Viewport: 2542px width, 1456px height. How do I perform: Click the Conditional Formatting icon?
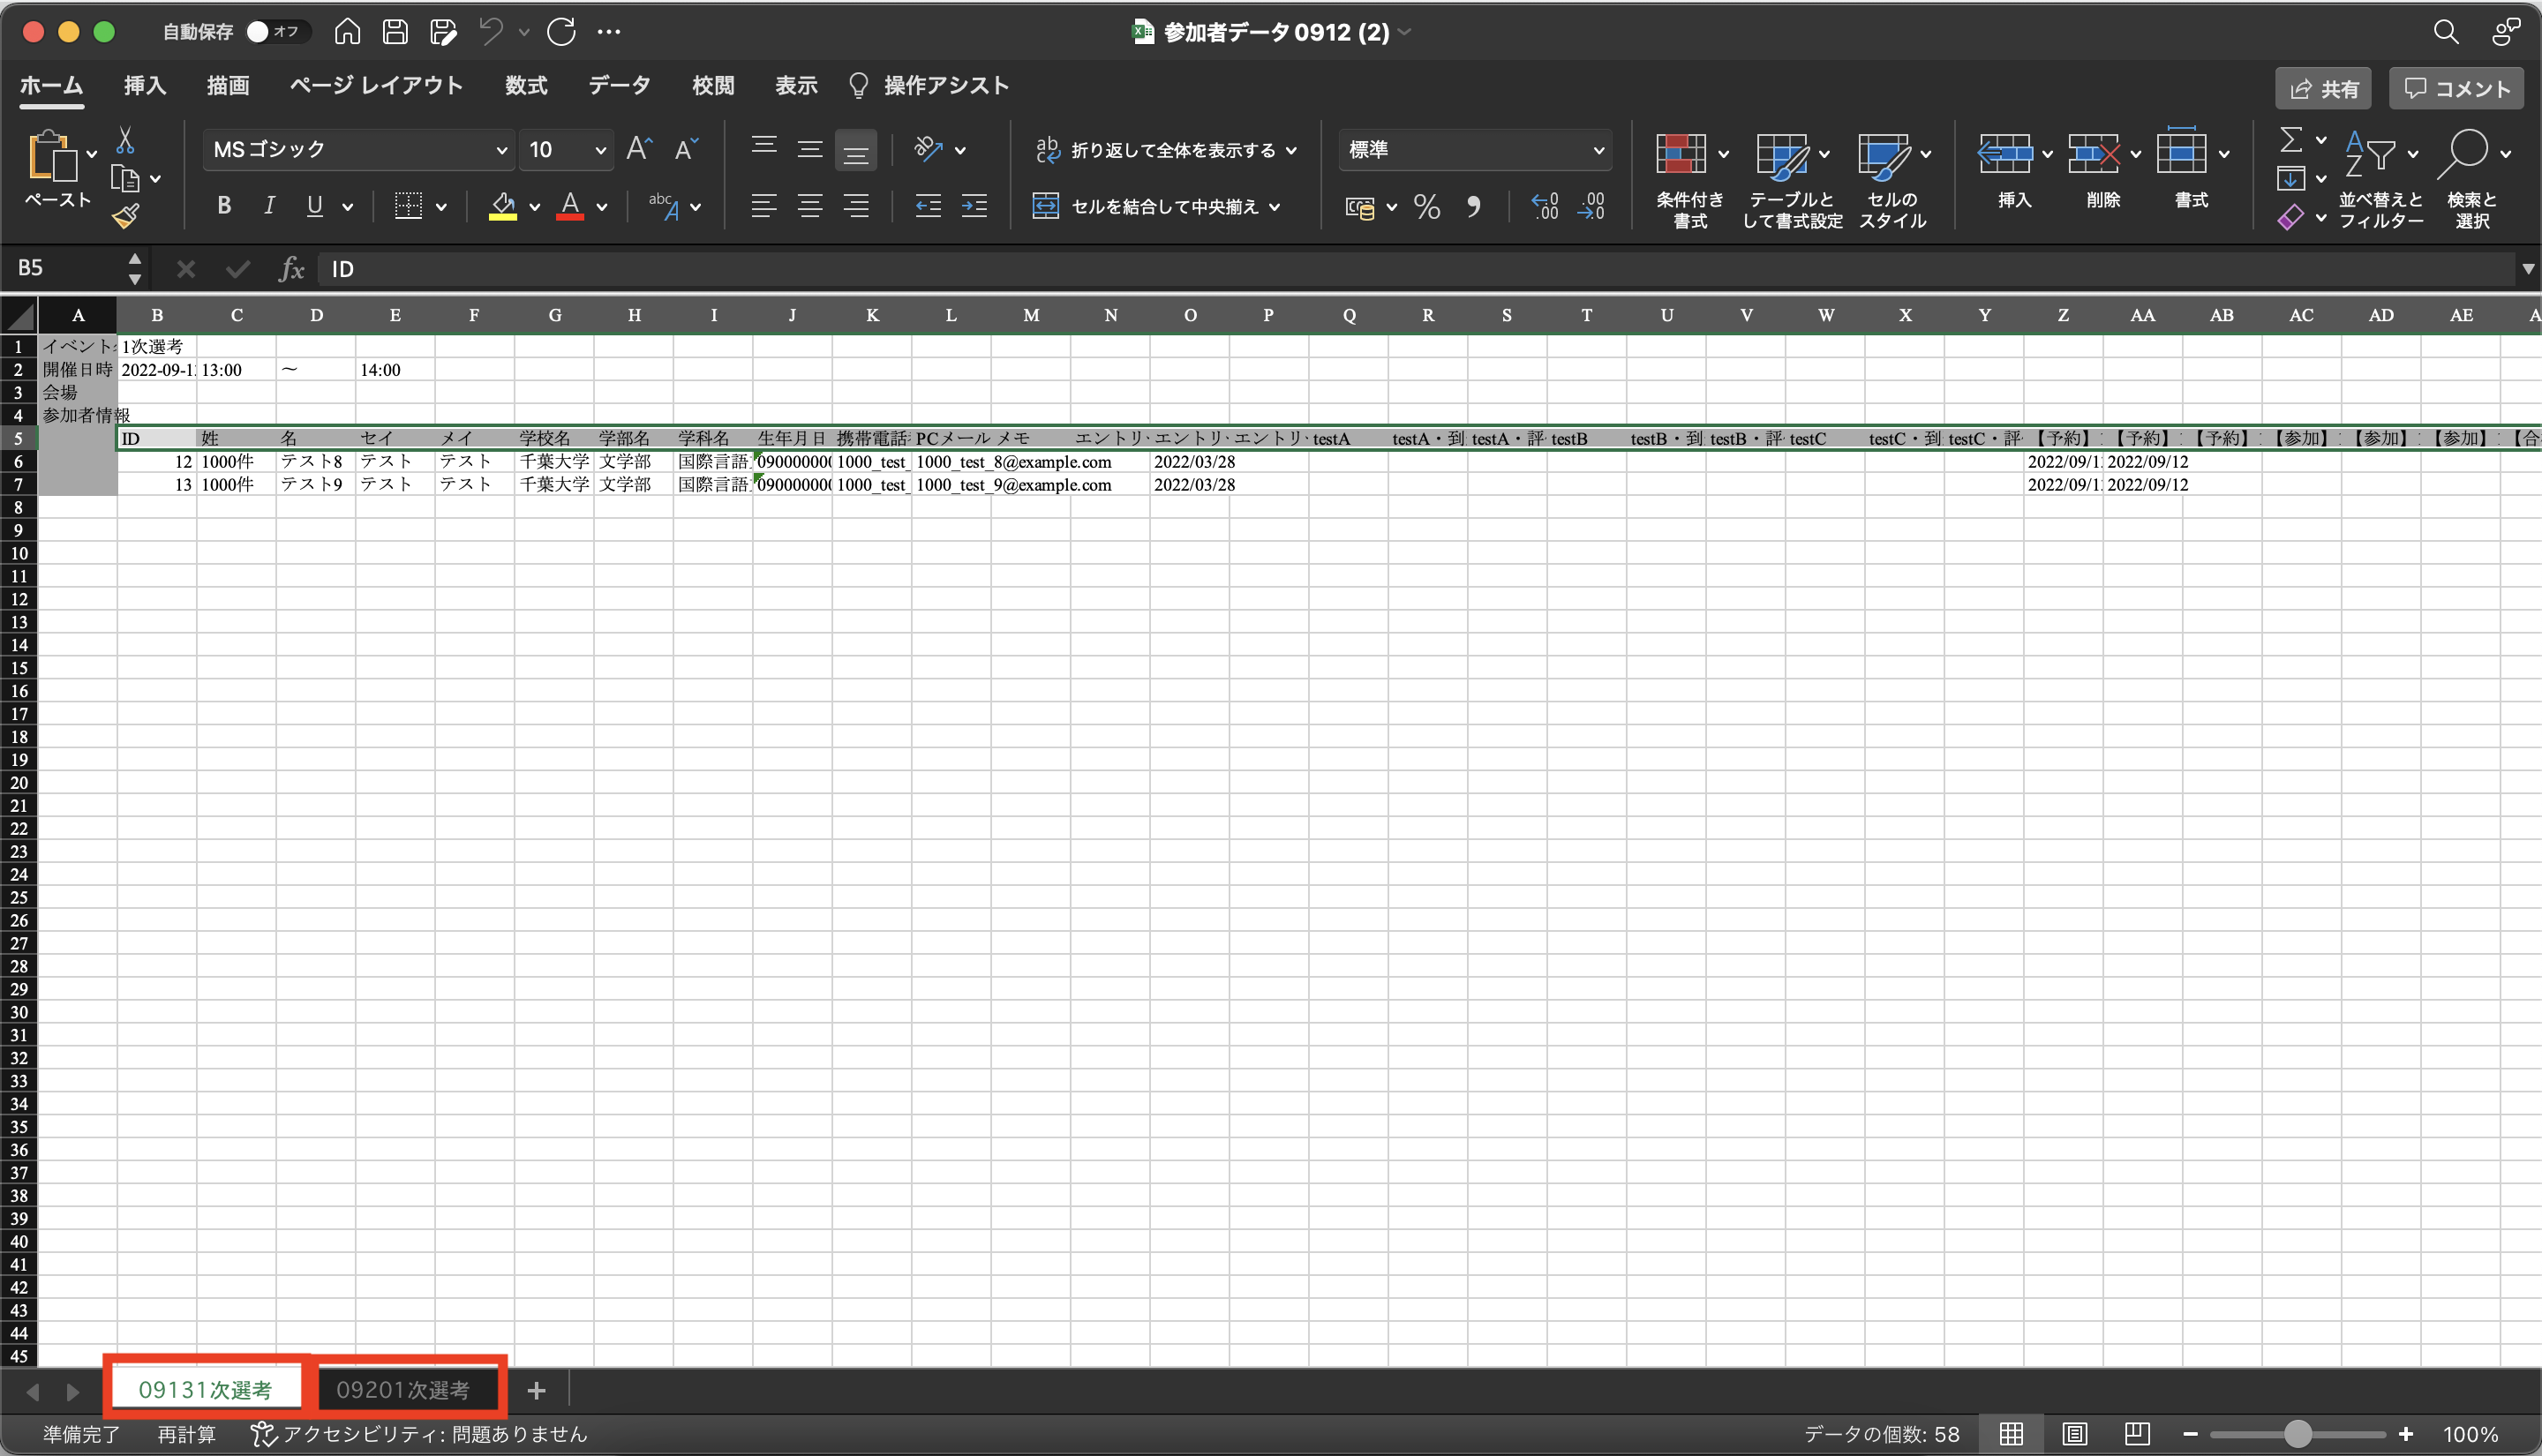click(1681, 154)
